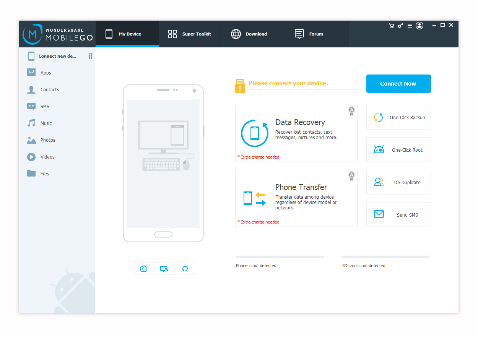Open Videos in the sidebar
This screenshot has width=478, height=337.
(57, 157)
